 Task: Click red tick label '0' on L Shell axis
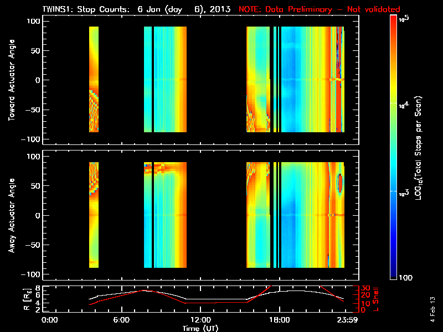click(x=364, y=310)
